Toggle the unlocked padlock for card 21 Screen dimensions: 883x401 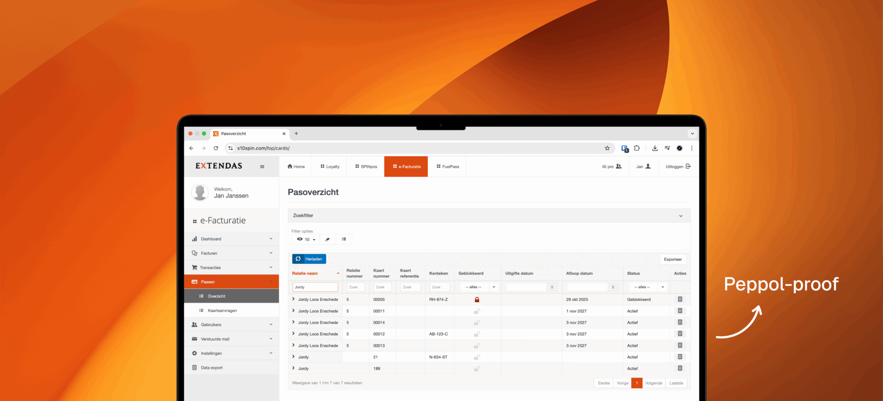click(477, 357)
